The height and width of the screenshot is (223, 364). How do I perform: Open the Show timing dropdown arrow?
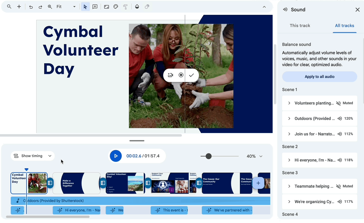[50, 156]
